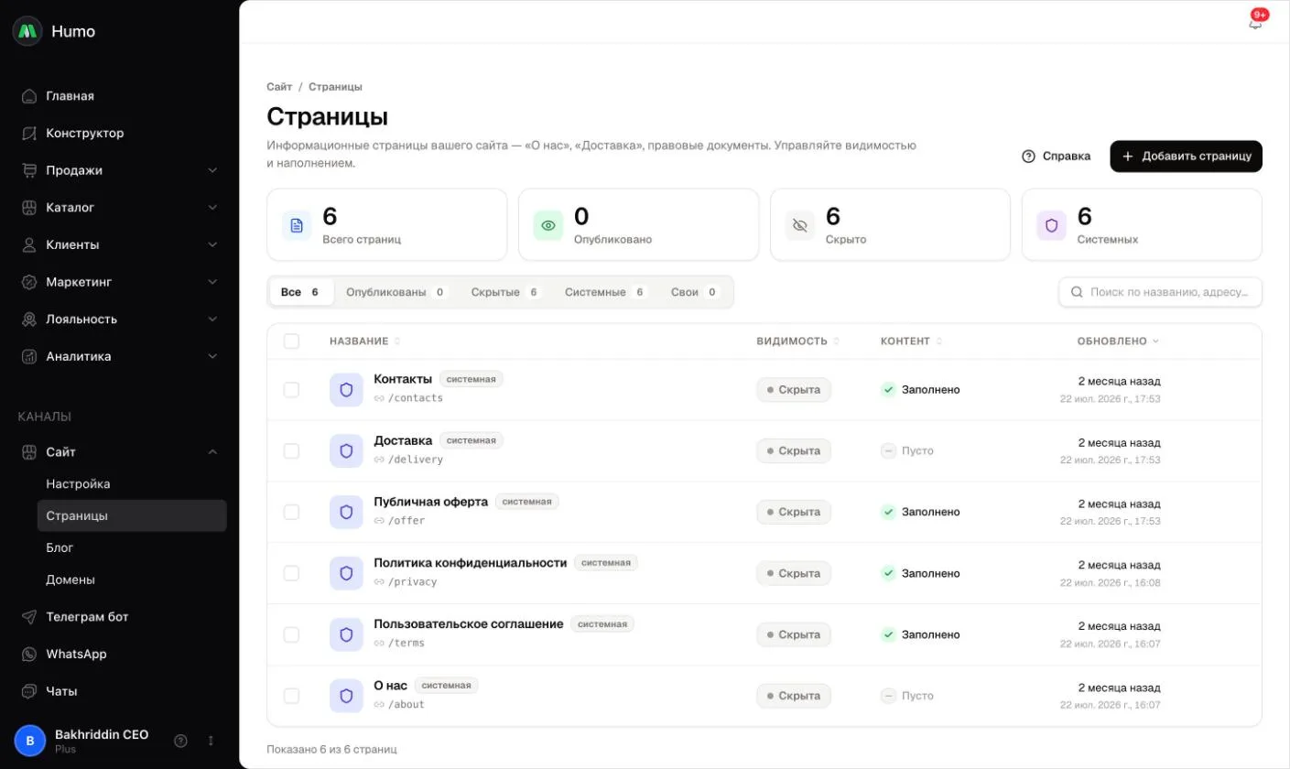Expand the Маркетинг sidebar section
Screen dimensions: 1290x769
point(122,282)
